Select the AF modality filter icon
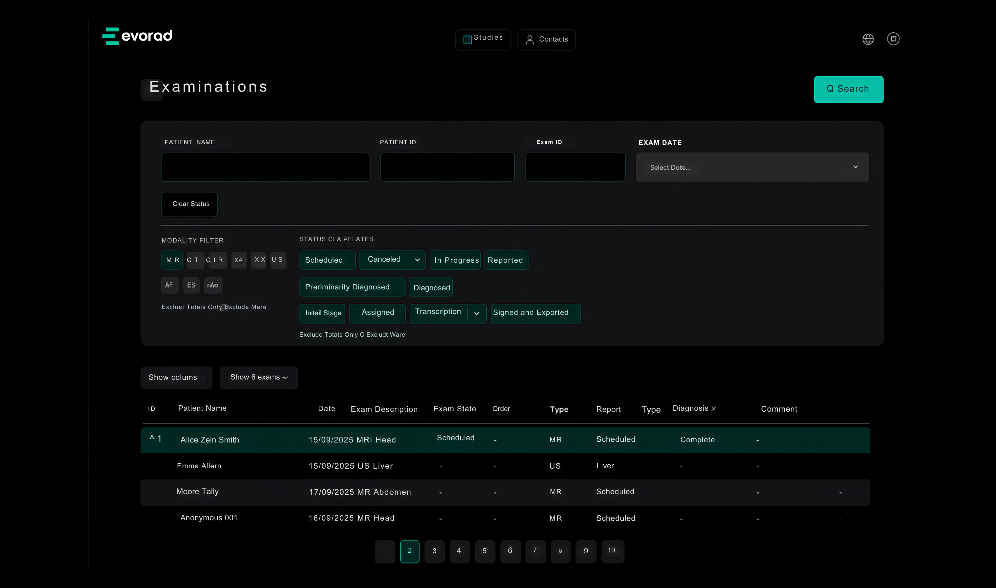 click(x=169, y=285)
